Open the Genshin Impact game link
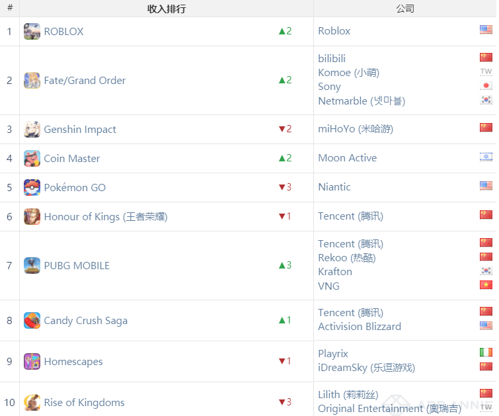 (x=80, y=130)
